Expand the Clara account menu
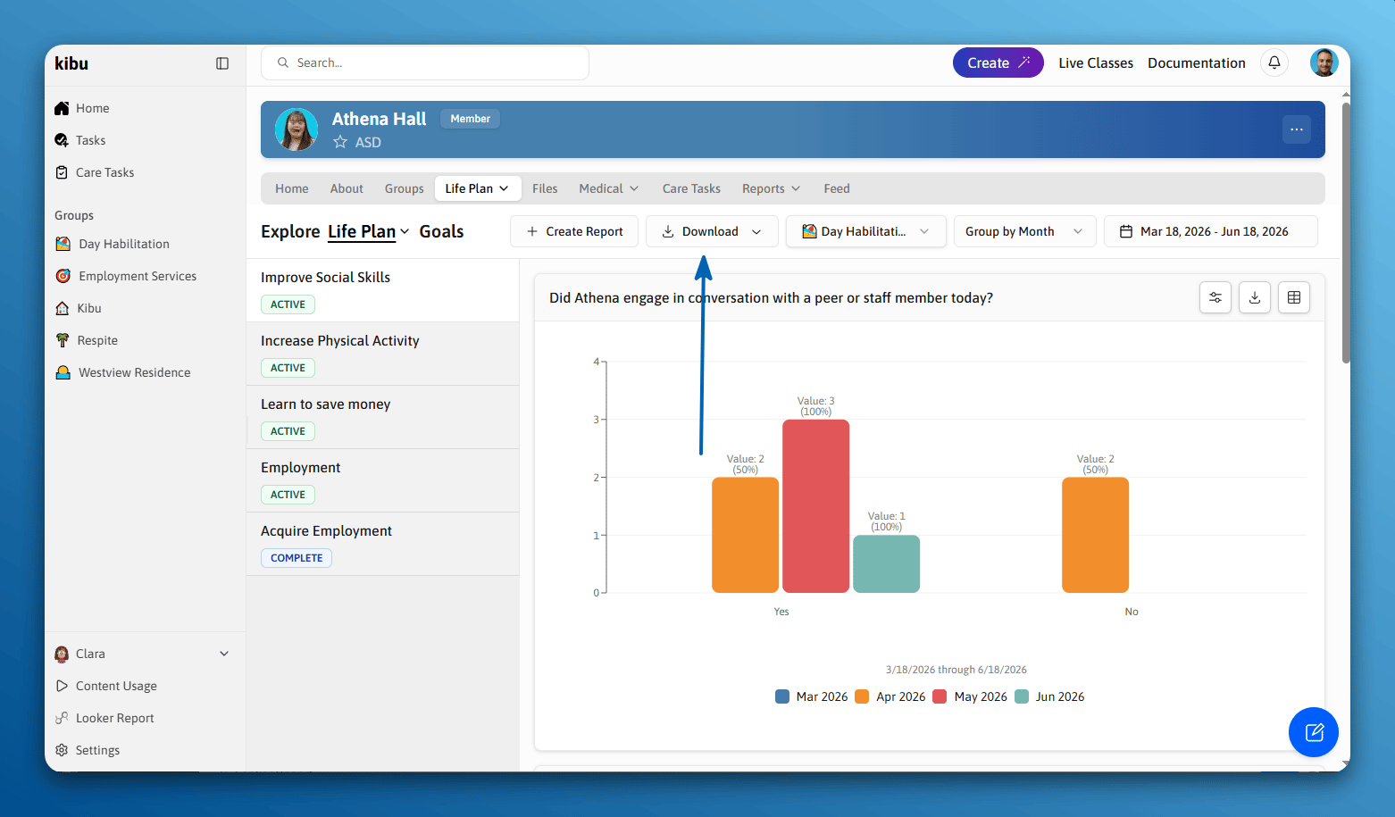Screen dimensions: 1395x817 click(x=143, y=654)
